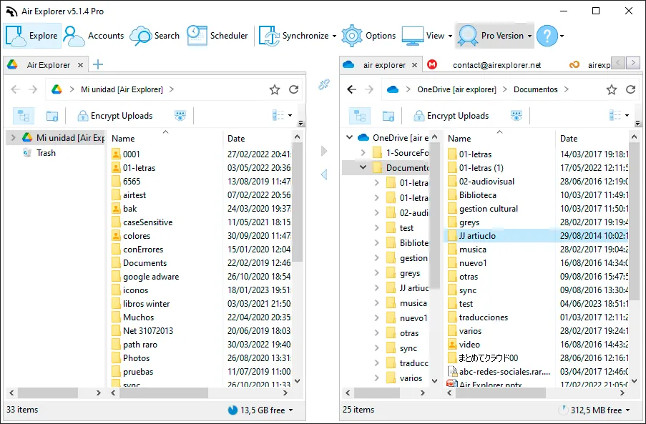
Task: Open the Accounts manager
Action: [94, 36]
